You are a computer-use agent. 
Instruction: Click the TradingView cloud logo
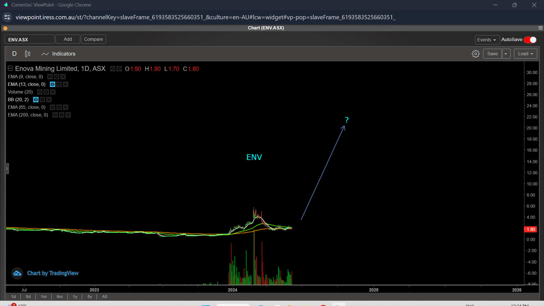17,273
